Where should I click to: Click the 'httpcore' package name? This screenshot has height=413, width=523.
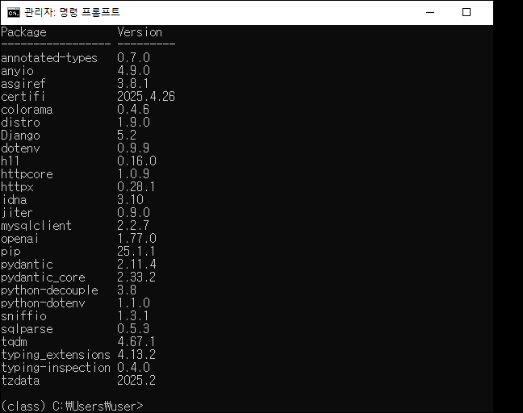[27, 174]
